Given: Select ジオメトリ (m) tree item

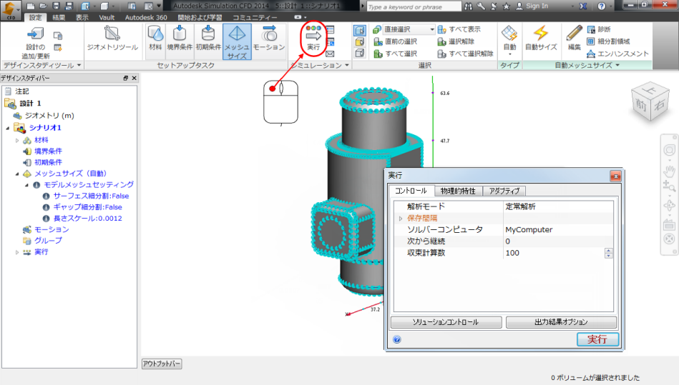Looking at the screenshot, I should click(49, 116).
